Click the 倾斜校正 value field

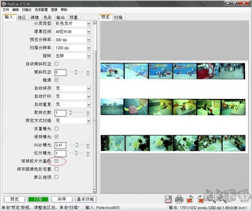(60, 72)
